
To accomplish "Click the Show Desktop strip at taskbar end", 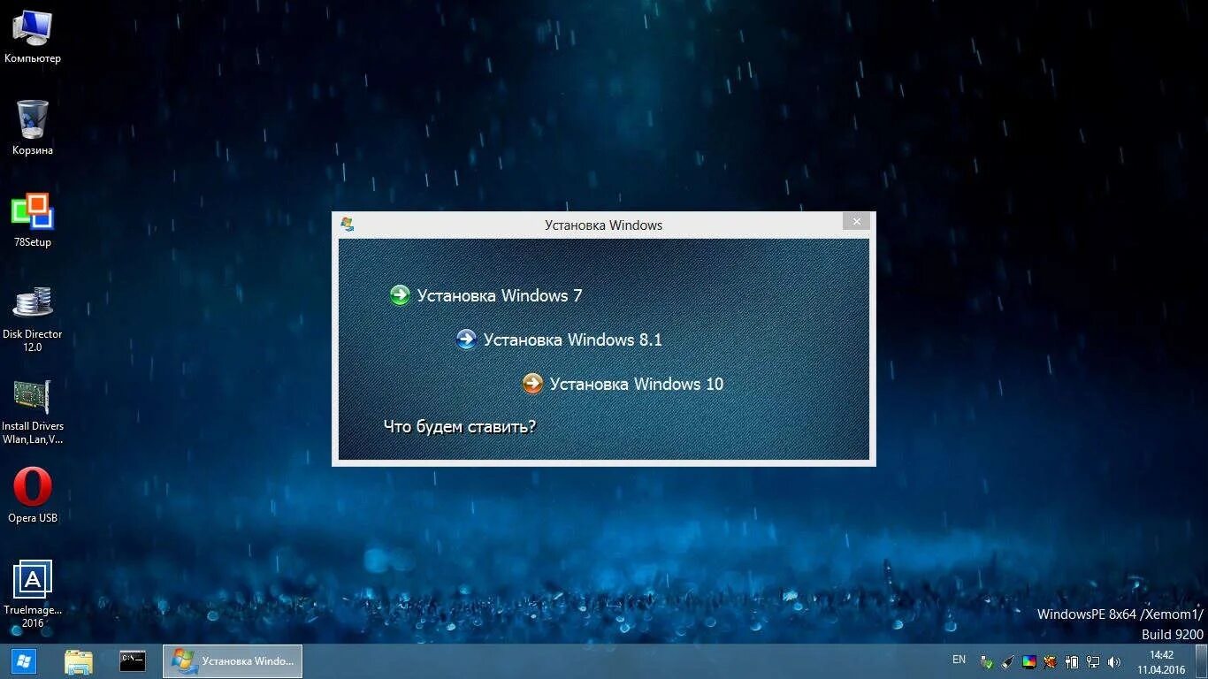I will point(1204,661).
